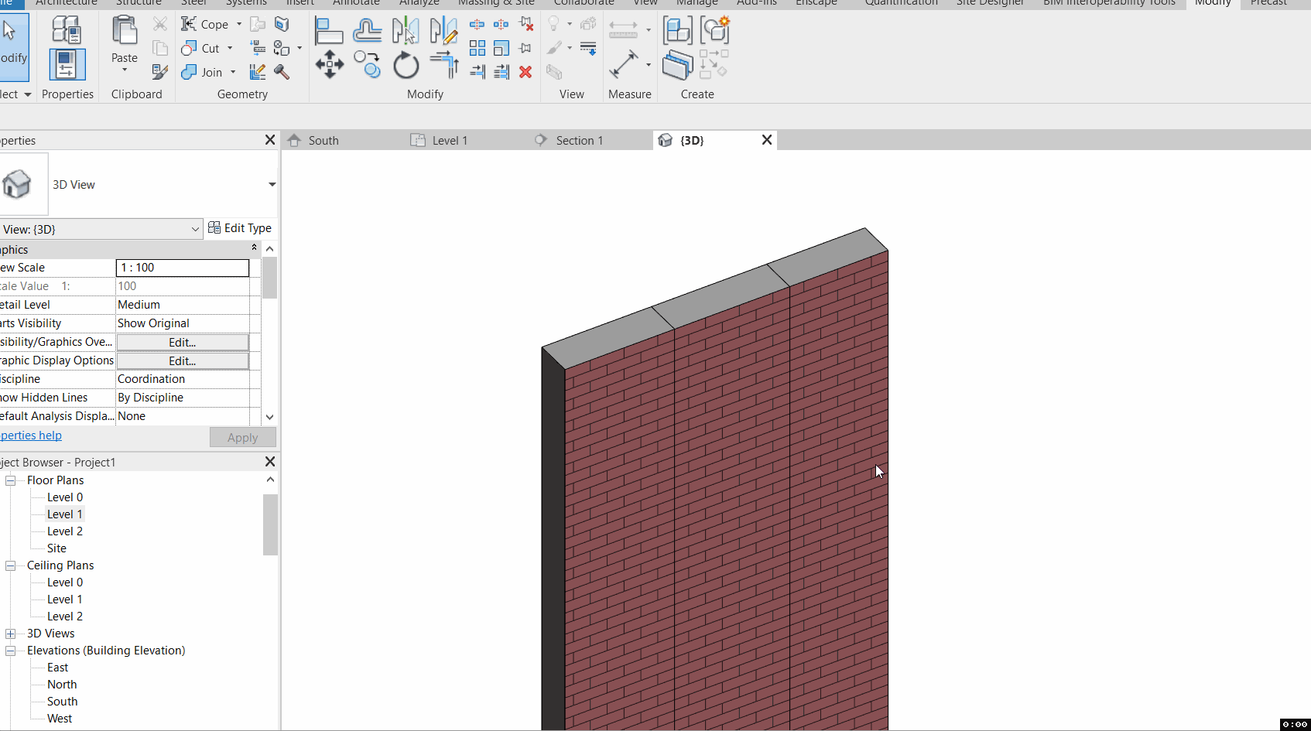Image resolution: width=1311 pixels, height=731 pixels.
Task: Delete selection with the red X tool
Action: (x=525, y=72)
